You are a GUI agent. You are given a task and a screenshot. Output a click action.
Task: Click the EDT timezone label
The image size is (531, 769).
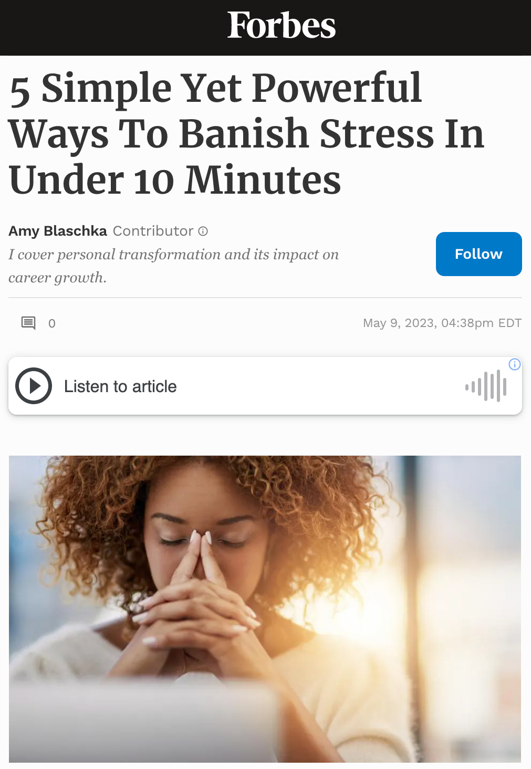pos(509,323)
